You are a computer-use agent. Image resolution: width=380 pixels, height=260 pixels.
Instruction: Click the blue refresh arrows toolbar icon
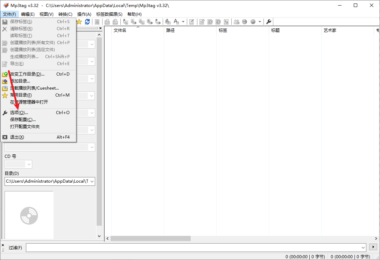click(x=87, y=22)
